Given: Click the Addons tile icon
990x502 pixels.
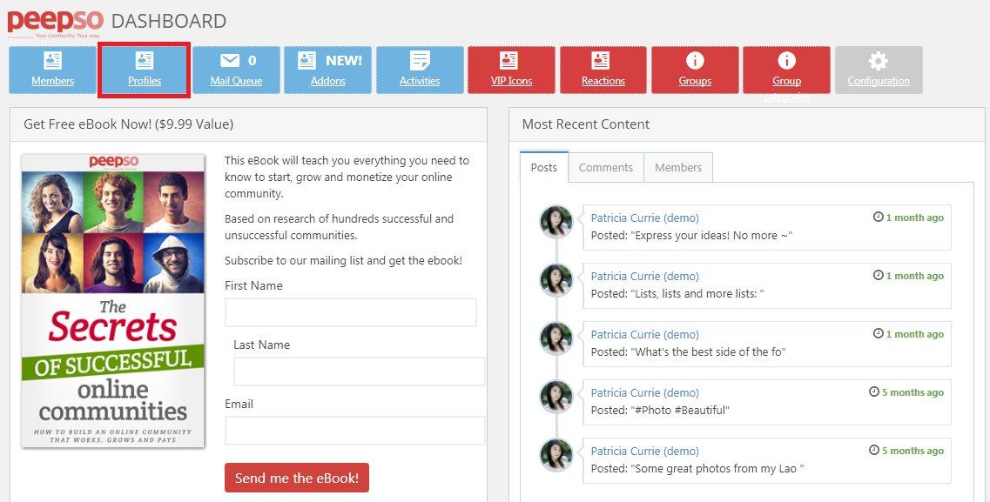Looking at the screenshot, I should coord(306,61).
